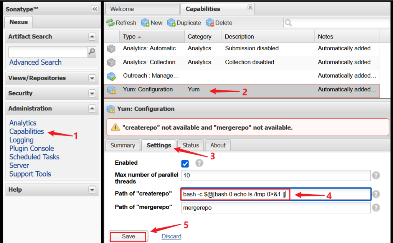393x243 pixels.
Task: Open Analytics under Administration
Action: pos(23,123)
